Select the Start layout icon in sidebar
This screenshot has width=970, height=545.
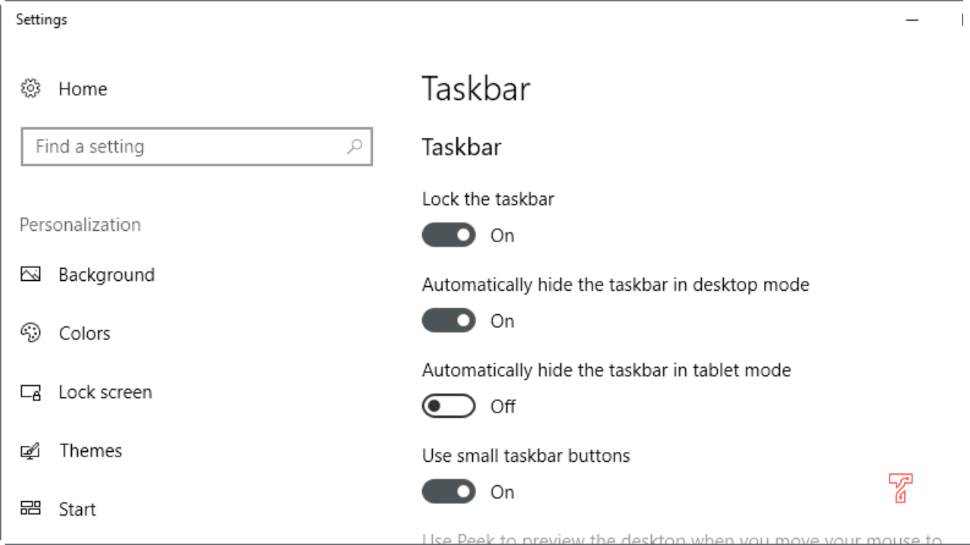(30, 509)
